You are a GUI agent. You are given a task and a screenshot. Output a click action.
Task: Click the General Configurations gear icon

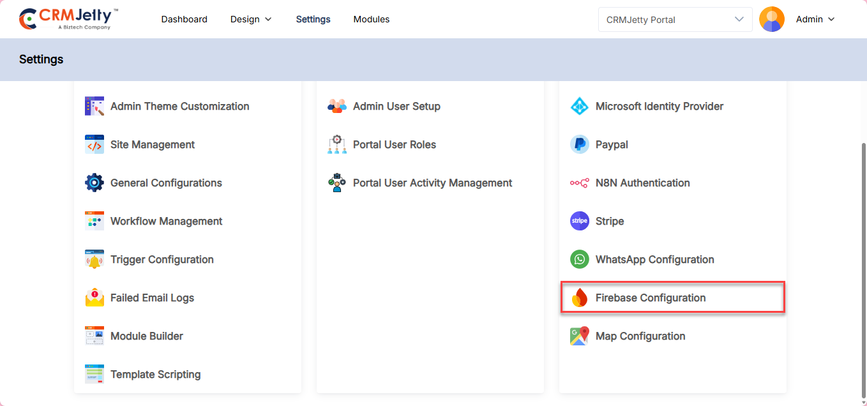(94, 183)
